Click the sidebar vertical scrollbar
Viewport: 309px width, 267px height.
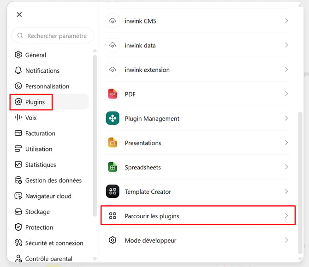pyautogui.click(x=95, y=136)
